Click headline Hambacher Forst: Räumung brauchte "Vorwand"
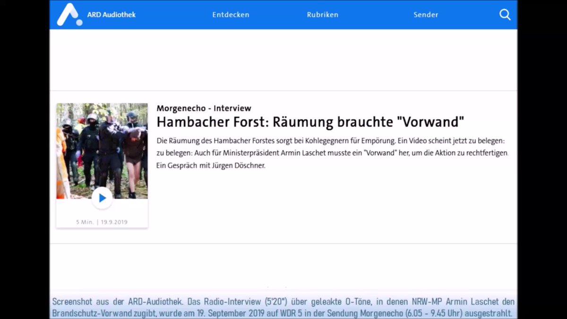 [310, 122]
